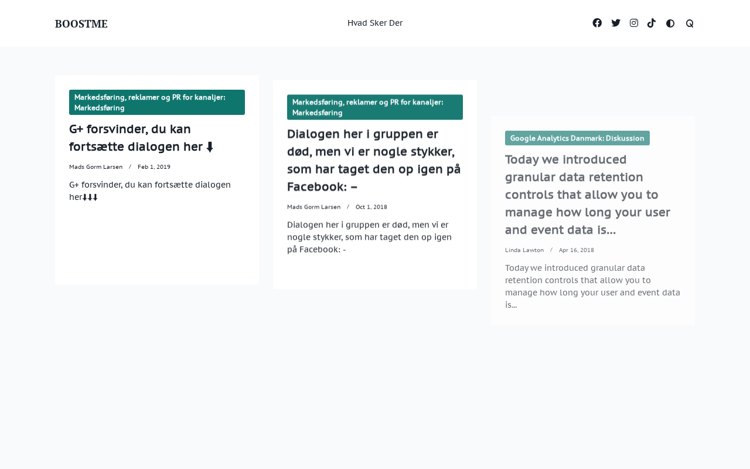View Mads Gorm Larsen on second card

314,207
